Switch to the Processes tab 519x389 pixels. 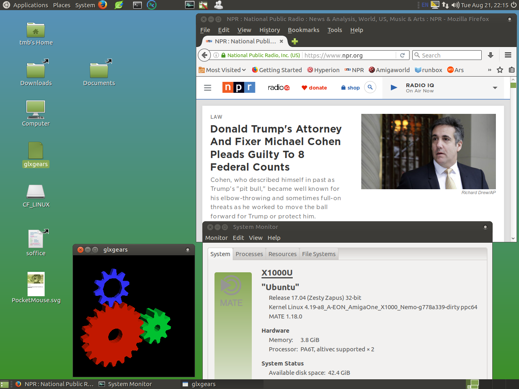(249, 254)
